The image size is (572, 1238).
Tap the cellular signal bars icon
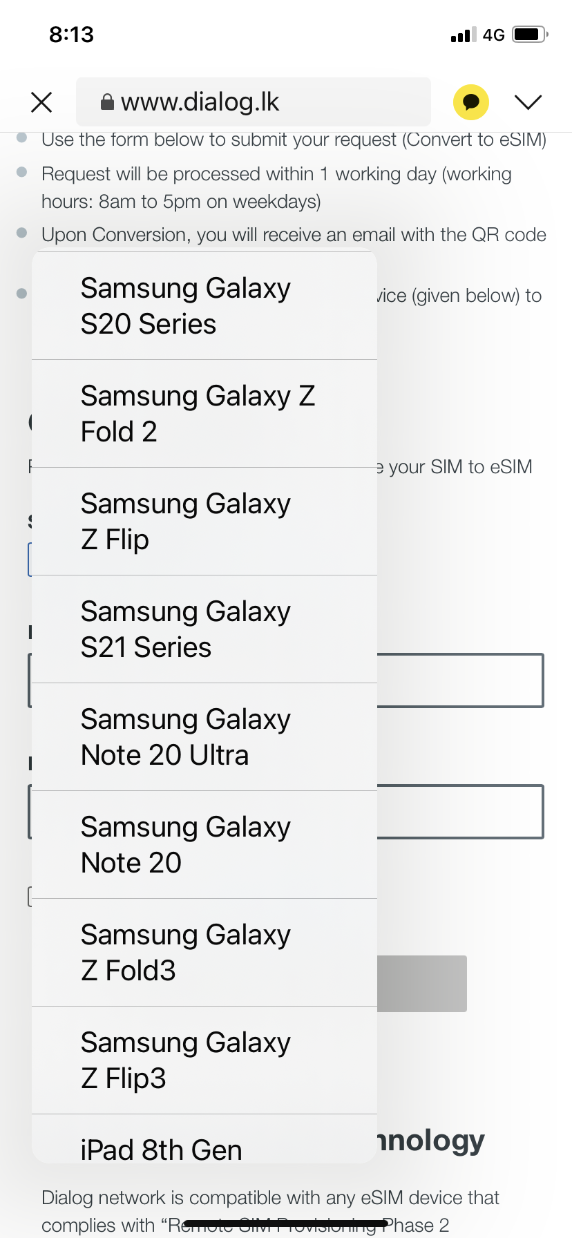[x=463, y=35]
